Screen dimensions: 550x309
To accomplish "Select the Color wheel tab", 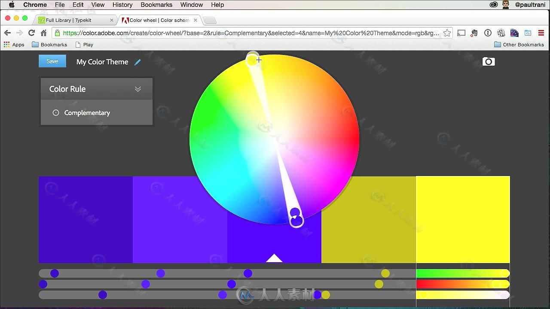I will (x=159, y=20).
